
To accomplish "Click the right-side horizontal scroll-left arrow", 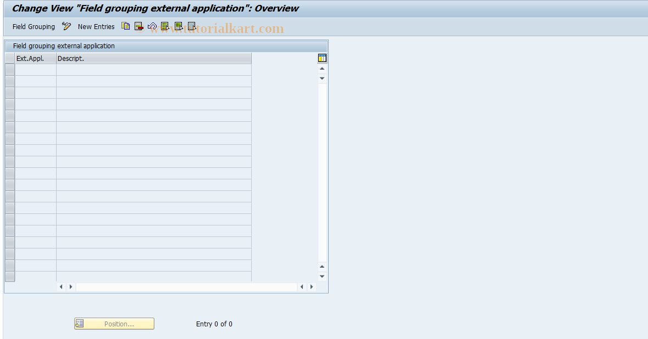I will [x=302, y=287].
